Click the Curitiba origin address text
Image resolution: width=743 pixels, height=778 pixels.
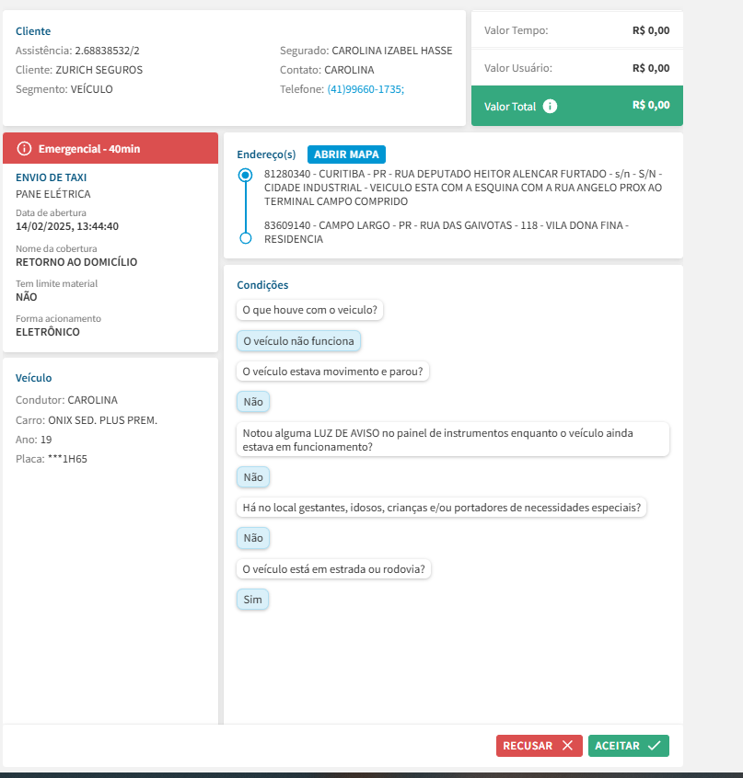click(463, 187)
